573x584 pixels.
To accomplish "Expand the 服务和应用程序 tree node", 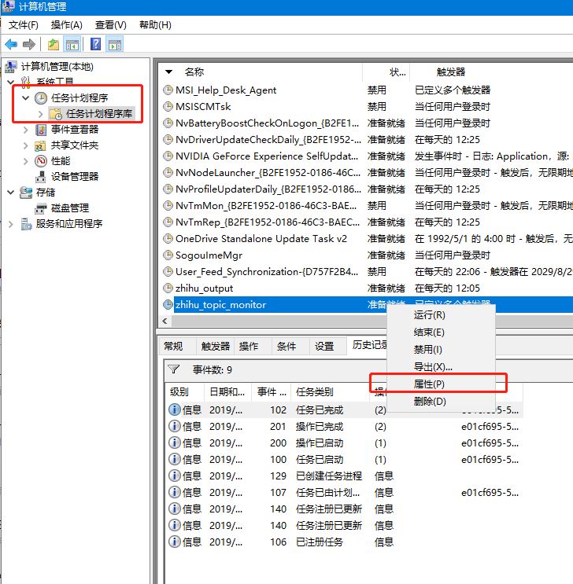I will click(x=10, y=223).
